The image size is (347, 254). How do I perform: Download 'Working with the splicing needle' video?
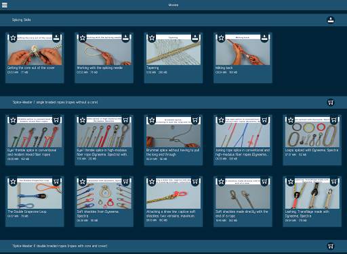coord(126,38)
